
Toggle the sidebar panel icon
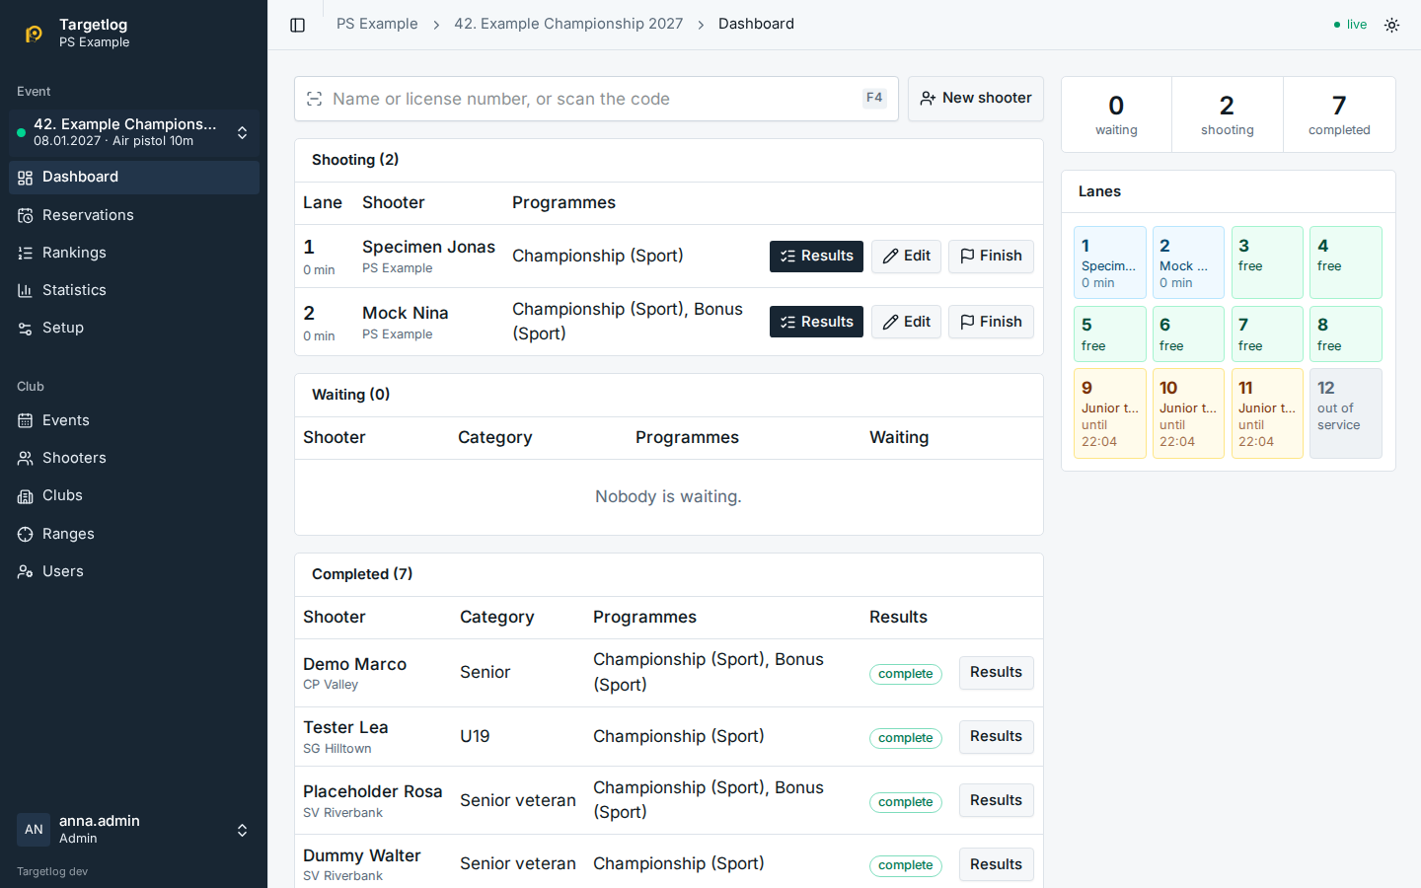pyautogui.click(x=298, y=25)
